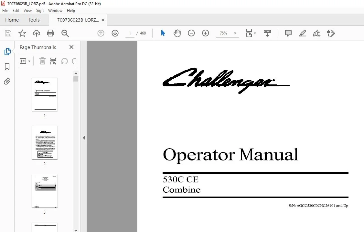
Task: Click the Send for signature icon
Action: [x=331, y=33]
